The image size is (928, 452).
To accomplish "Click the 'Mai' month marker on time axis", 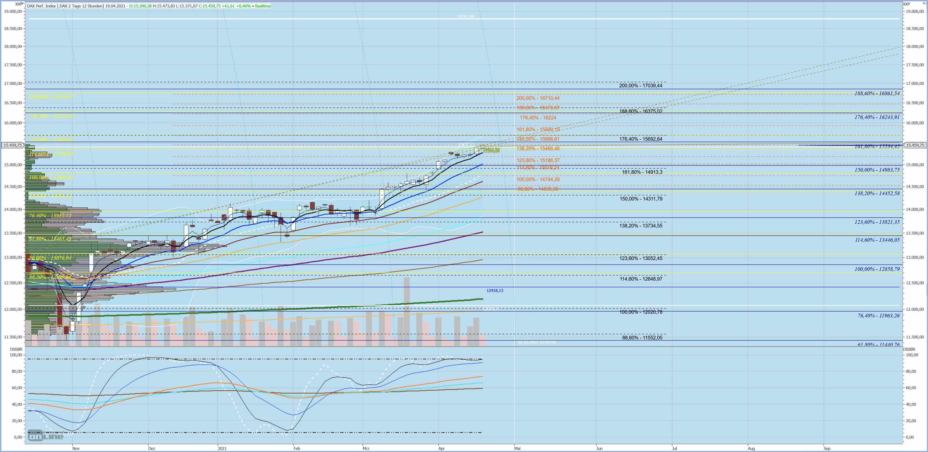I will point(517,449).
